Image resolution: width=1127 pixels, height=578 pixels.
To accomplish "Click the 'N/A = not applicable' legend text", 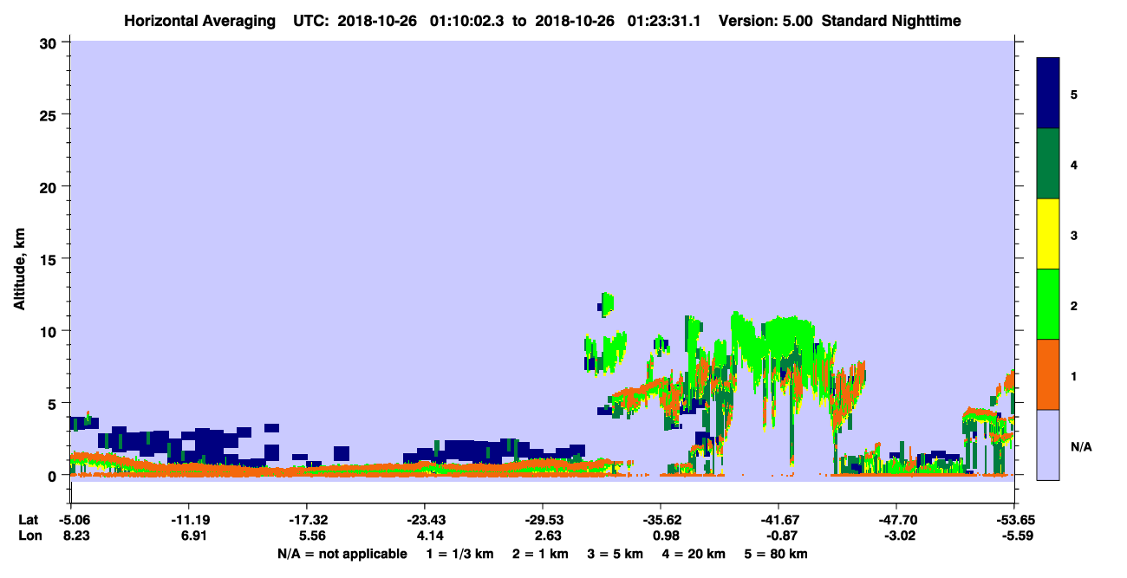I will [x=342, y=553].
